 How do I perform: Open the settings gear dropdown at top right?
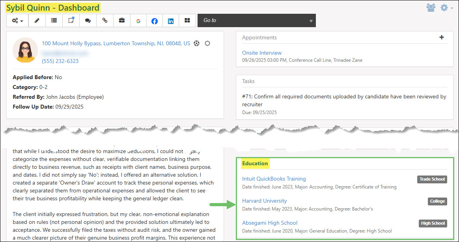(x=444, y=7)
